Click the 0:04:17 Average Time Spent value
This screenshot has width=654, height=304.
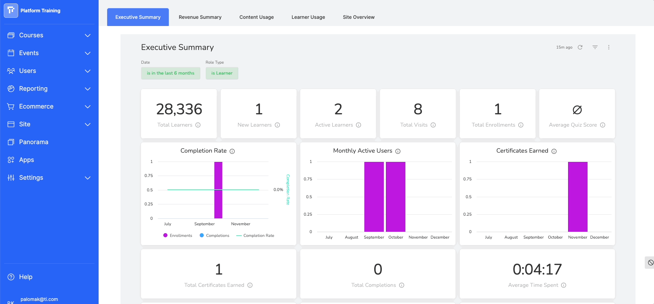tap(537, 269)
